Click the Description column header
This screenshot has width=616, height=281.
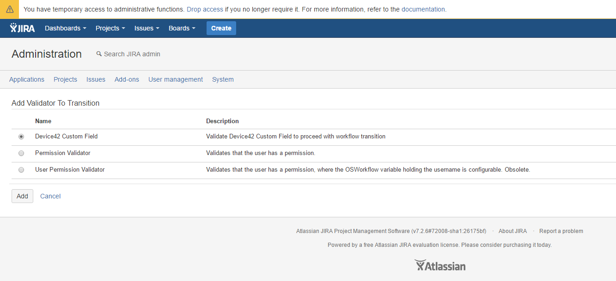coord(222,121)
